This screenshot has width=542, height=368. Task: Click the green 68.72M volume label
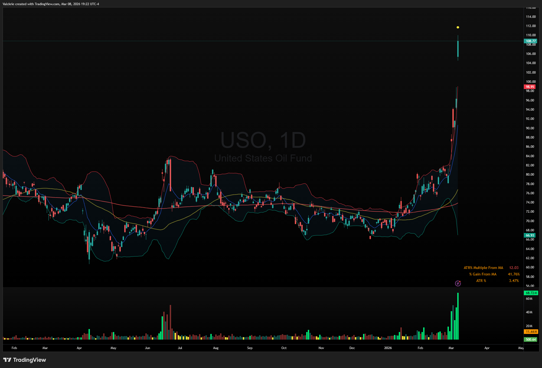coord(531,293)
